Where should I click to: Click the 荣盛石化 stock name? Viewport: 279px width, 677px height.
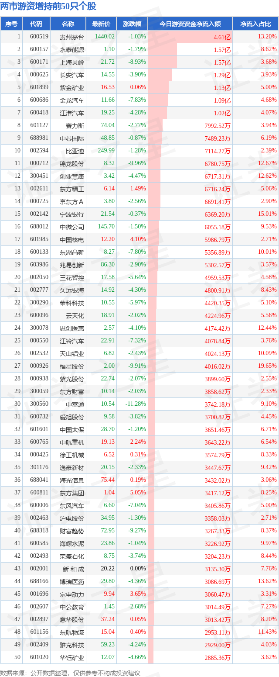point(72,556)
